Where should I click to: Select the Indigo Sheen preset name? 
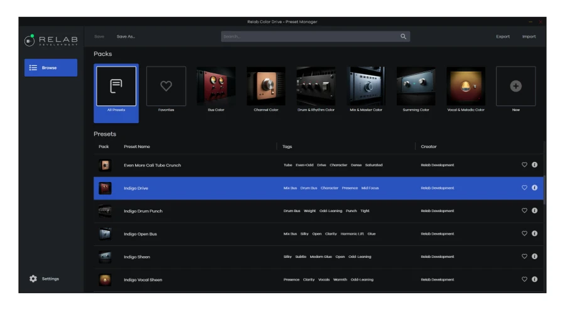[x=137, y=257]
